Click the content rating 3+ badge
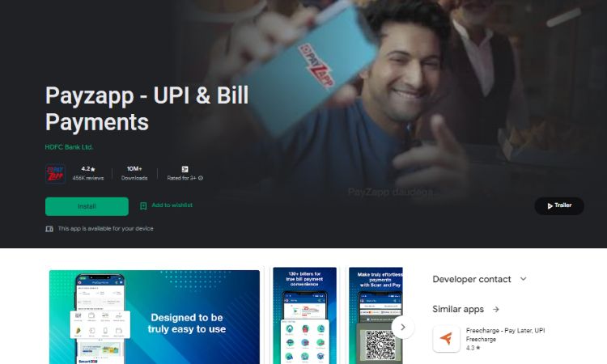The image size is (607, 364). 185,169
